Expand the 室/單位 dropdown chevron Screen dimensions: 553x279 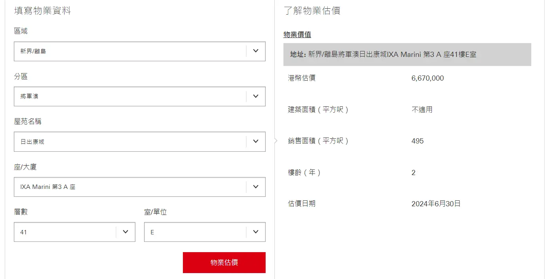pos(256,232)
